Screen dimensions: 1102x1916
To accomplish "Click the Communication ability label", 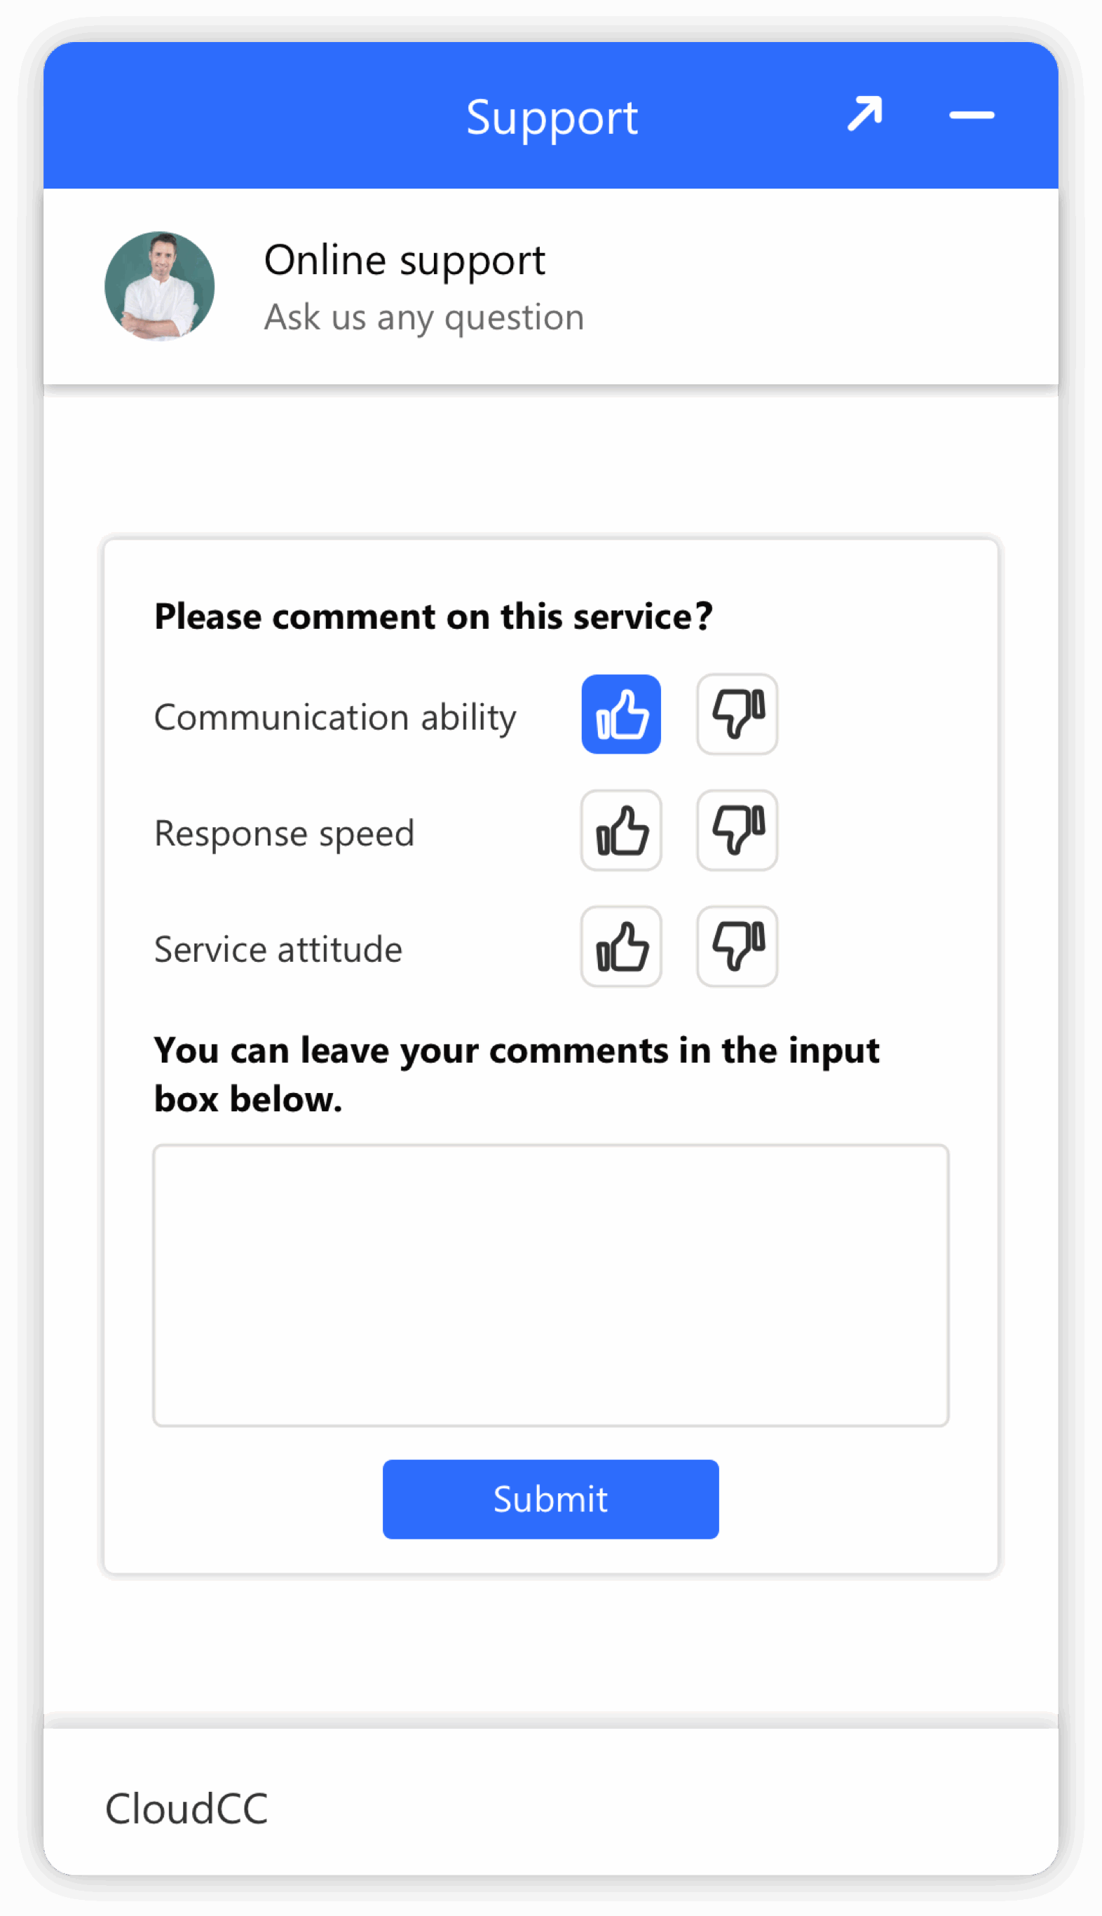I will (x=334, y=716).
